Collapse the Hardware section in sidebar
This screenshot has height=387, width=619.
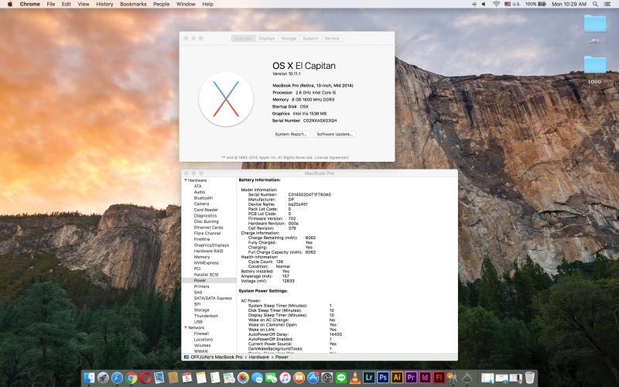click(x=186, y=180)
